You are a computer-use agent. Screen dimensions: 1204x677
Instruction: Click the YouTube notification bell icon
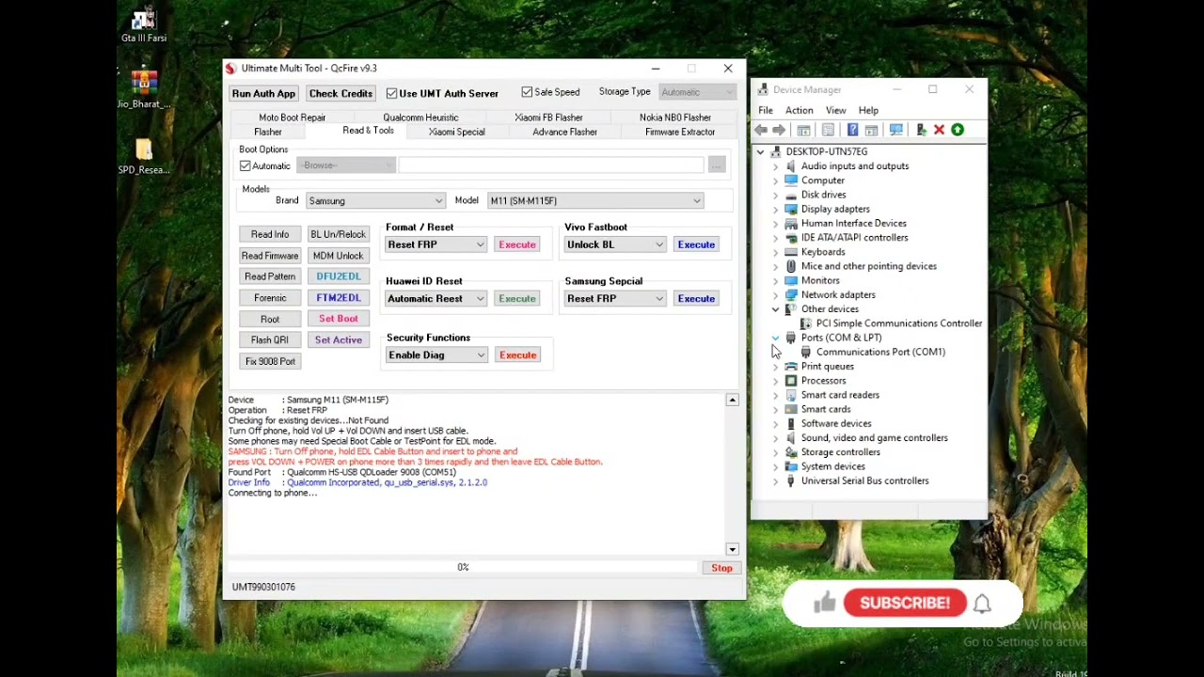[982, 604]
